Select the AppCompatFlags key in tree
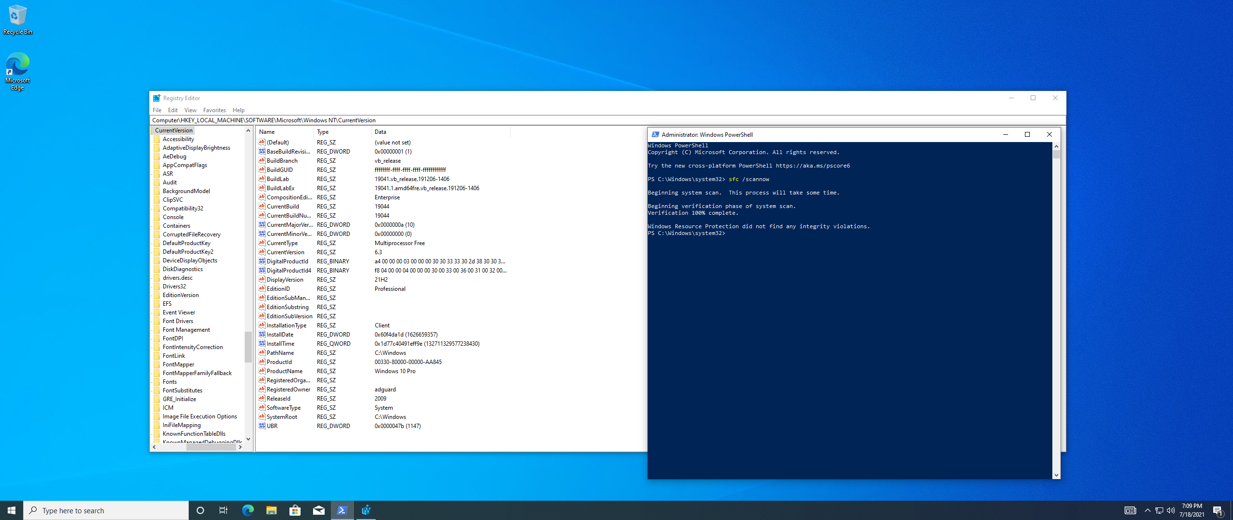The height and width of the screenshot is (520, 1233). click(x=184, y=165)
